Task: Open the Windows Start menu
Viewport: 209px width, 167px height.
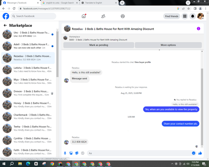Action: coord(4,164)
